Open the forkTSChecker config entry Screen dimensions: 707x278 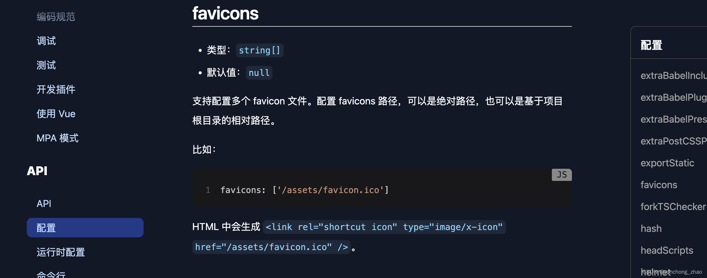(672, 206)
